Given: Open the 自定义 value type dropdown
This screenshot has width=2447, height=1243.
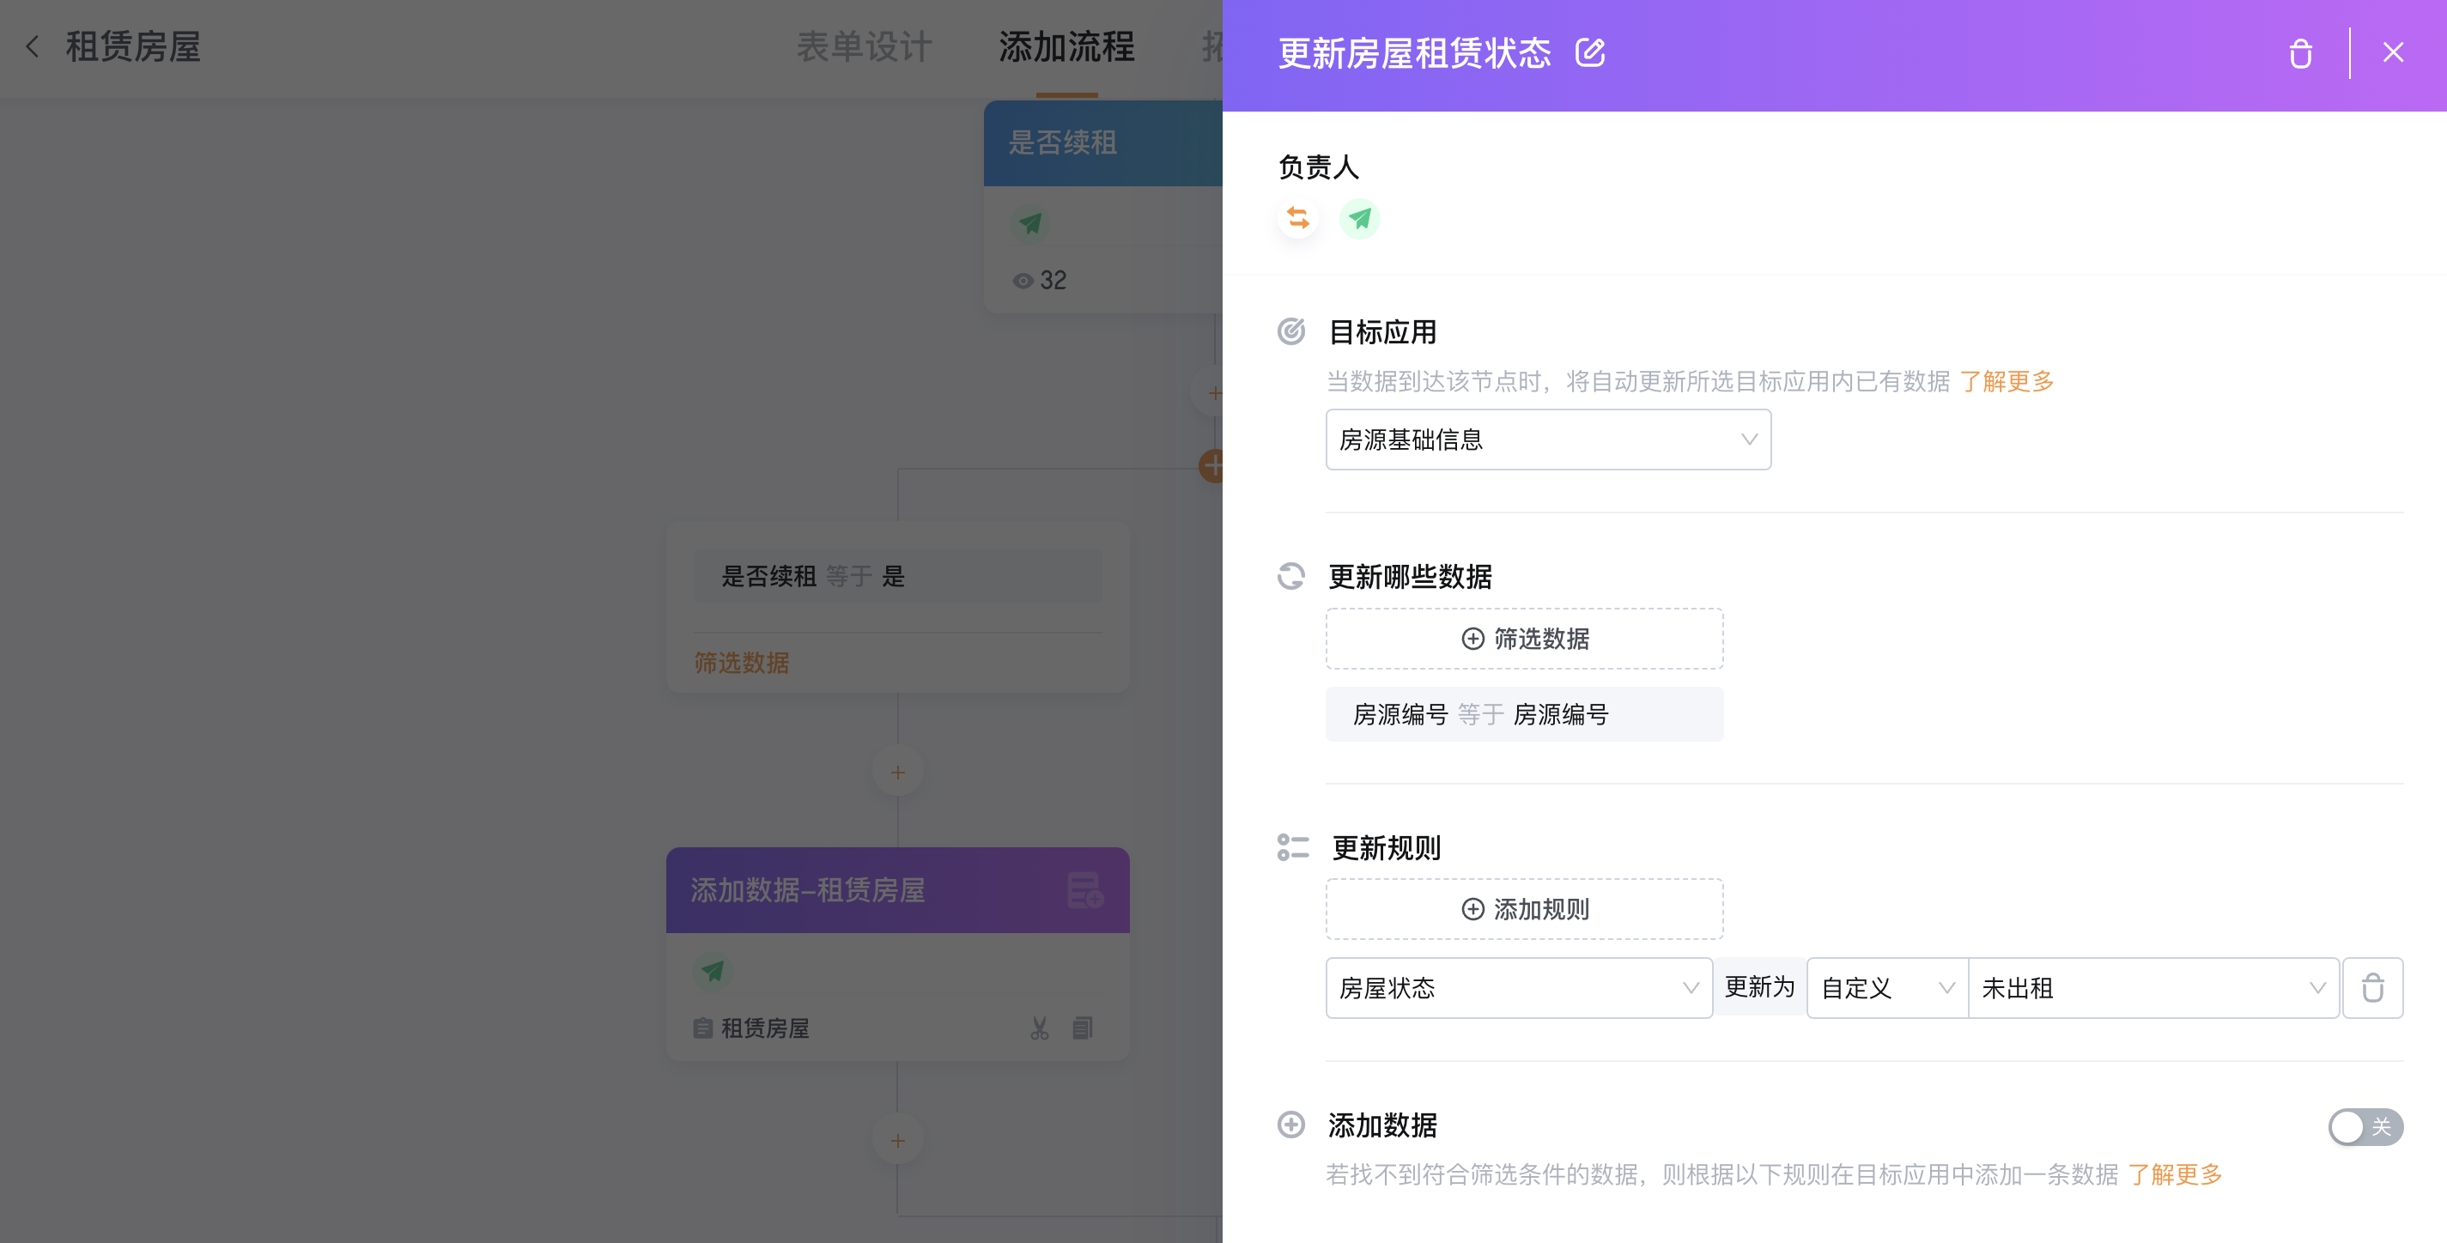Looking at the screenshot, I should (1887, 989).
